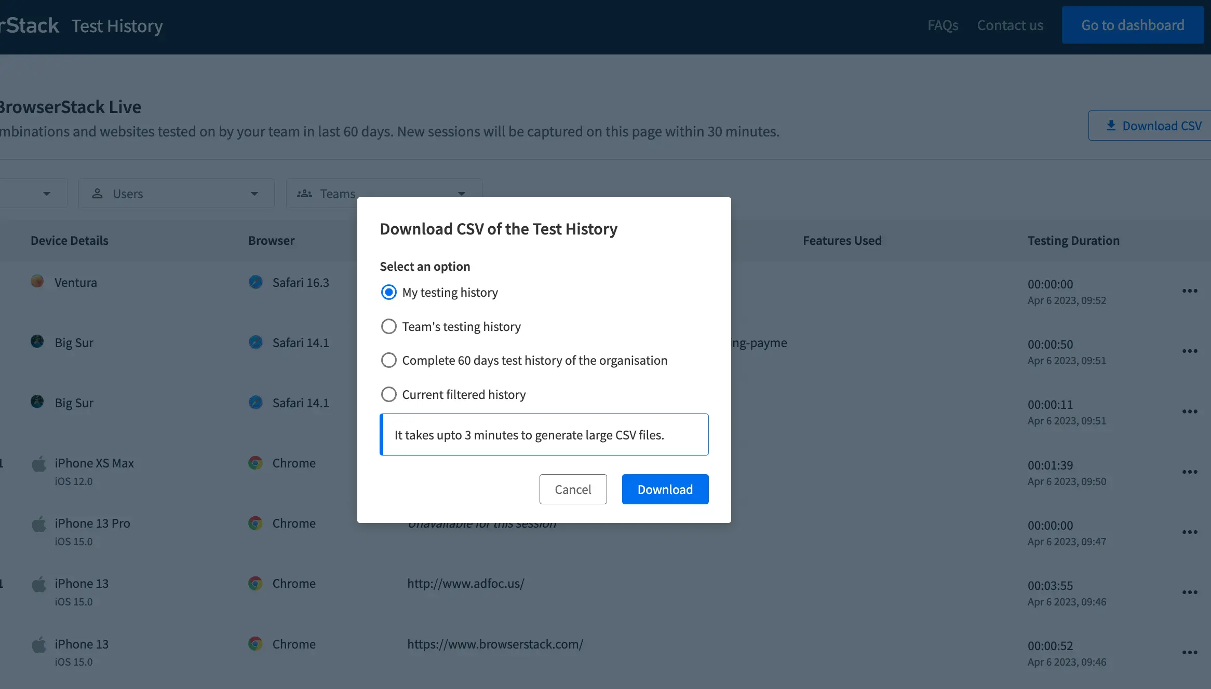The image size is (1211, 689).
Task: Open the browserstack.com session URL
Action: tap(495, 644)
